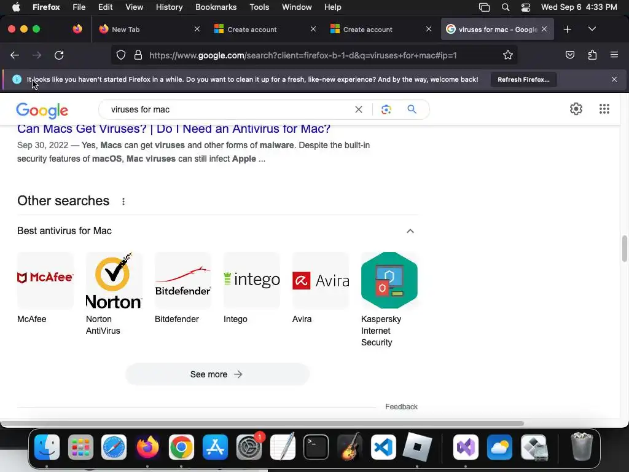Open Google Chrome from the Dock

click(x=181, y=447)
